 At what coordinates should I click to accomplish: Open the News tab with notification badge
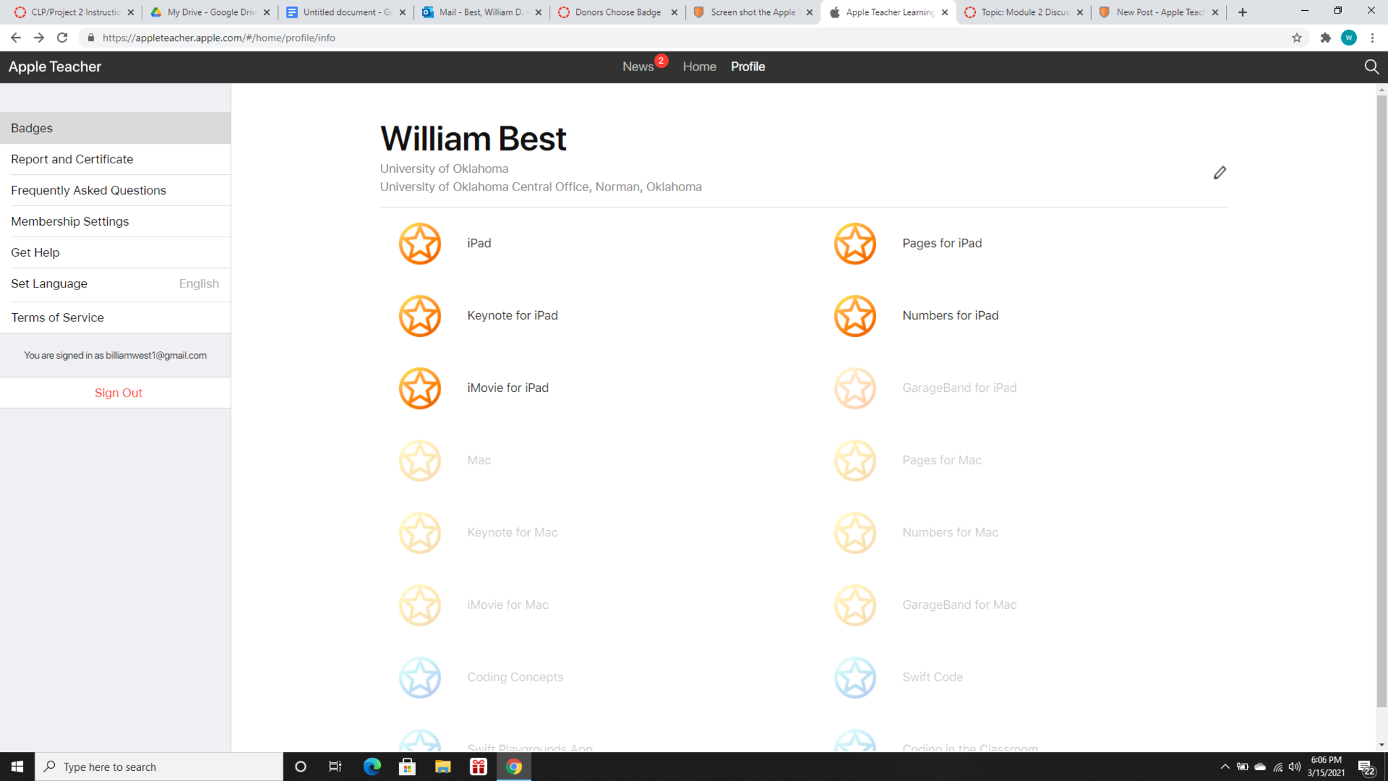[x=638, y=66]
